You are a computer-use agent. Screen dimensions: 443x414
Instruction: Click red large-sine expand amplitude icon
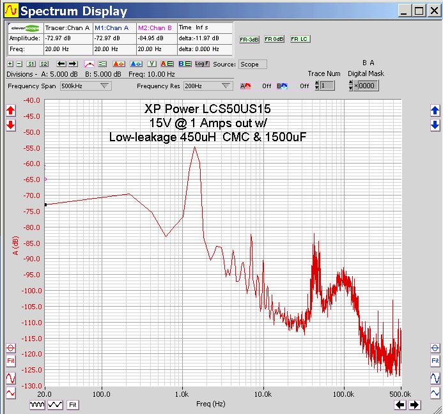point(11,378)
